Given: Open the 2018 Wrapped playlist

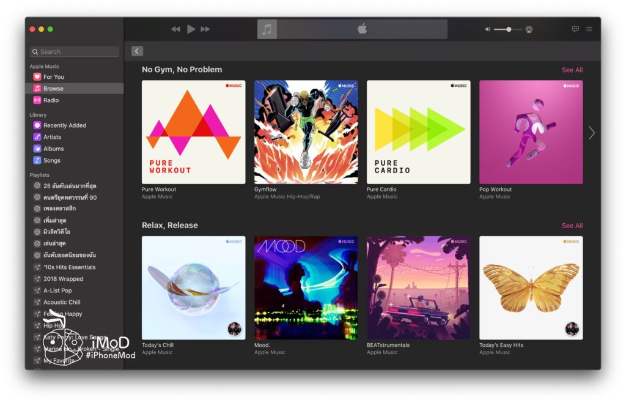Looking at the screenshot, I should [x=64, y=278].
